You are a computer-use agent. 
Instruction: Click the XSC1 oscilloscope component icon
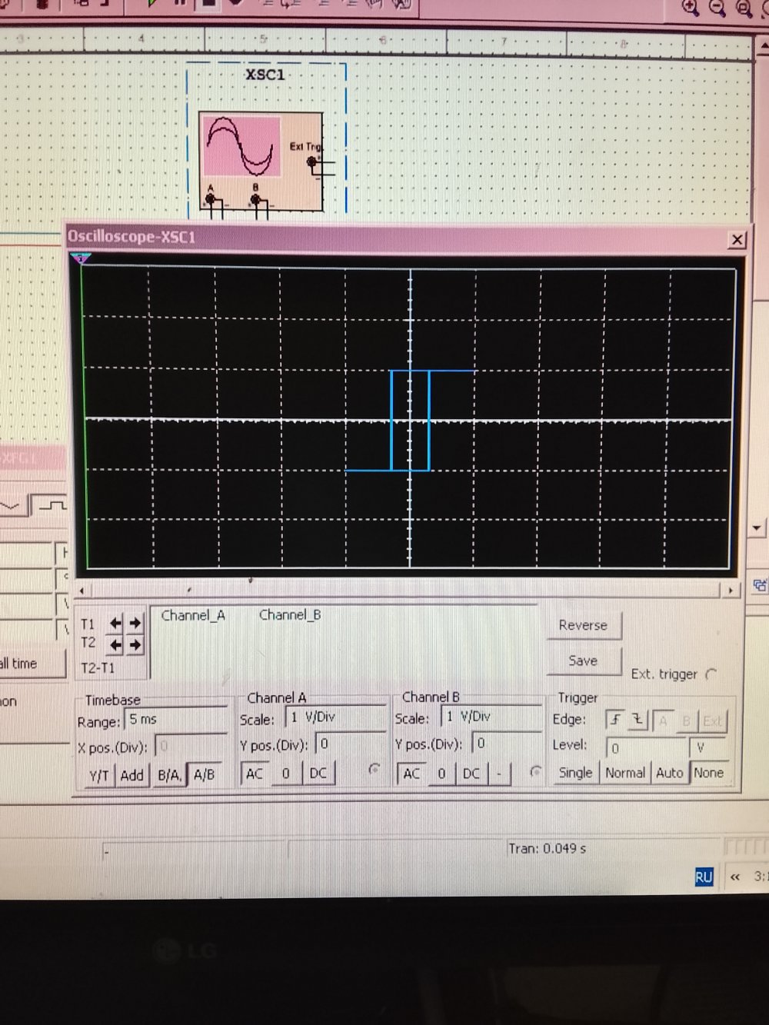[x=260, y=160]
